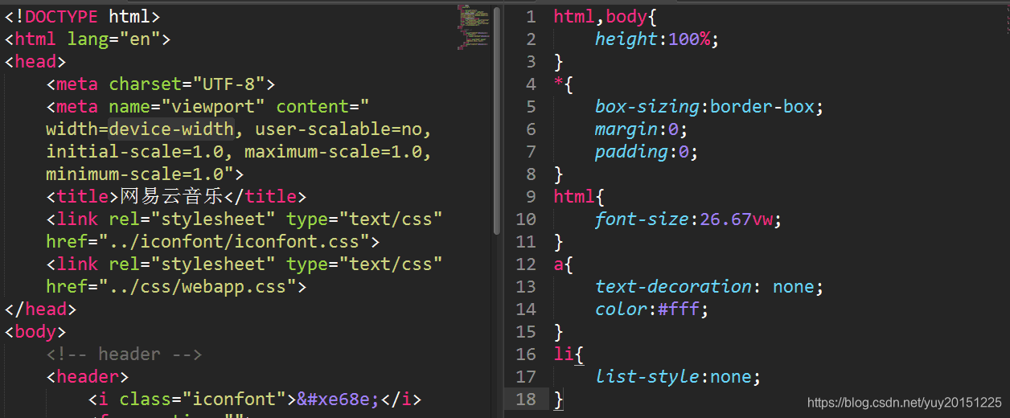Click the highlighted device-width text

(x=171, y=129)
